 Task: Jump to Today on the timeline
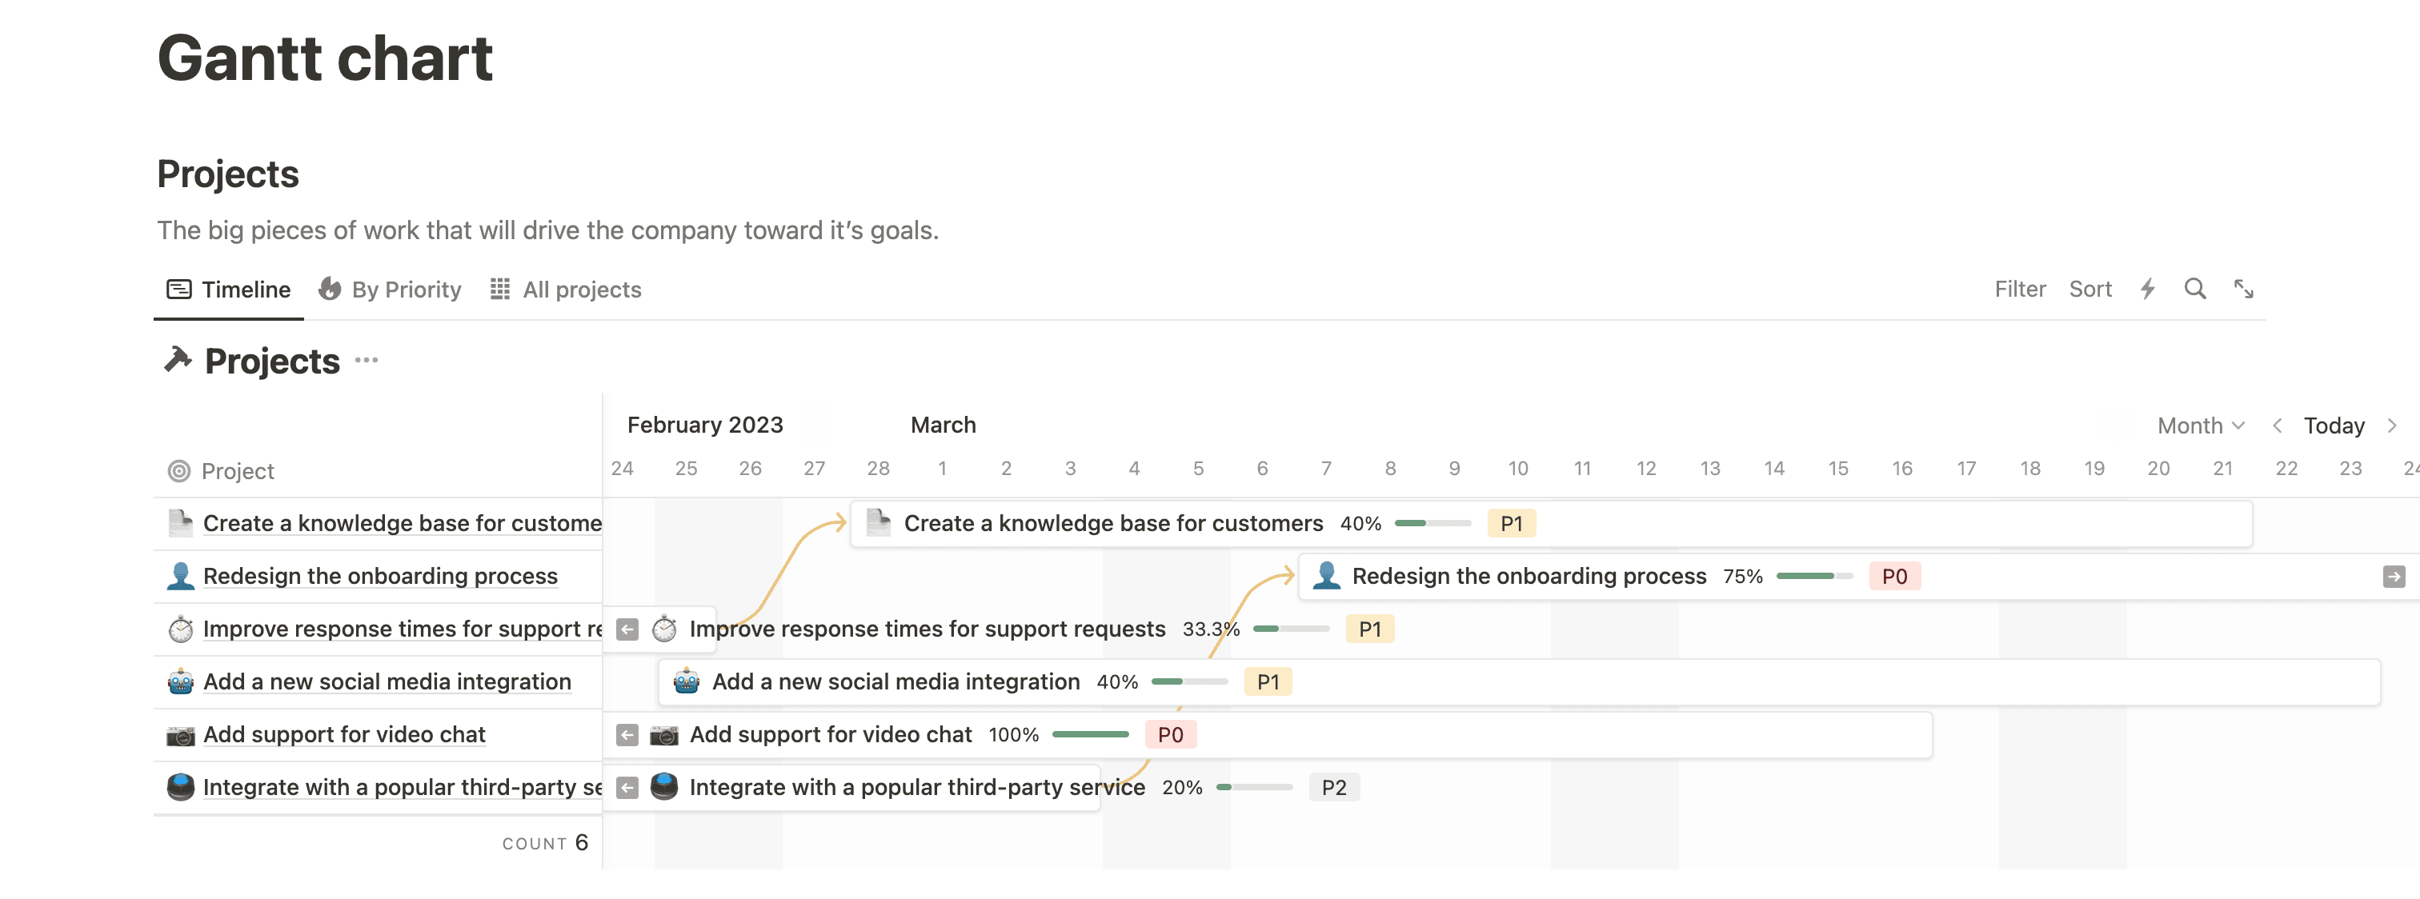click(2337, 426)
